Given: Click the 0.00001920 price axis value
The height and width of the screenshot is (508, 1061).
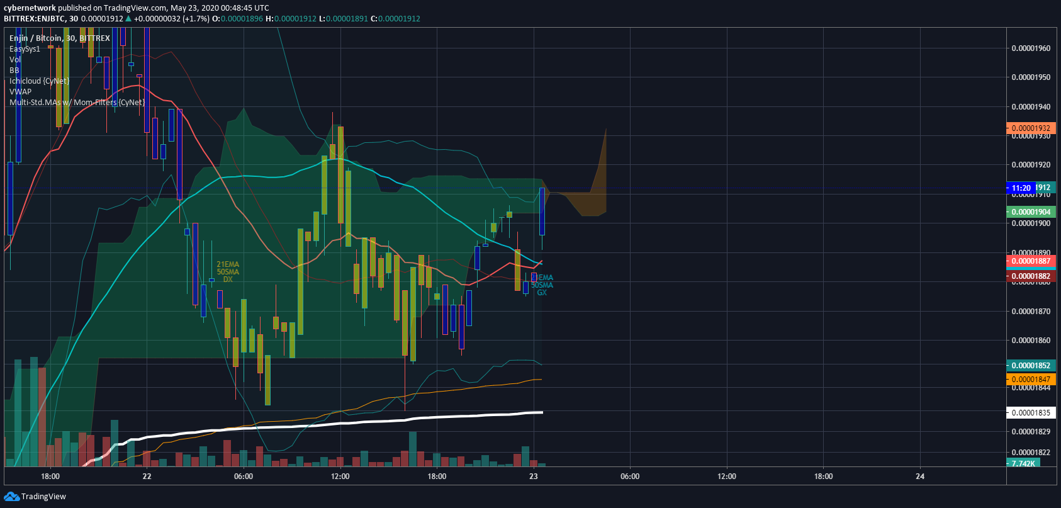Looking at the screenshot, I should pos(1031,165).
